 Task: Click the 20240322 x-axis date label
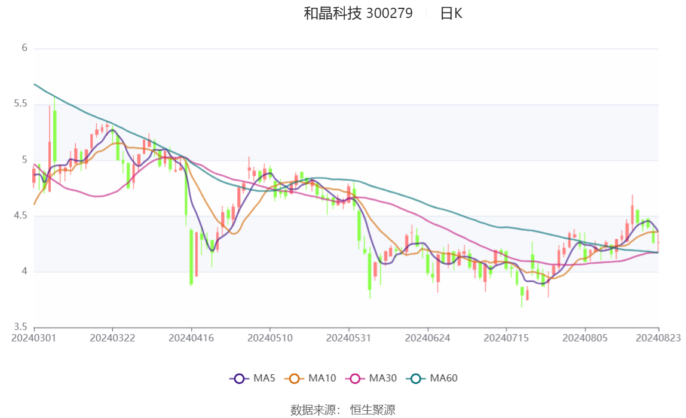[x=112, y=338]
